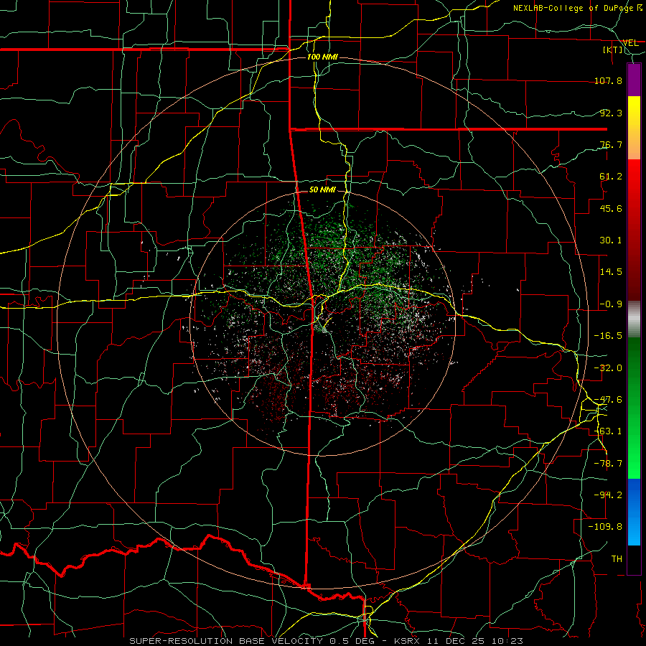Select the -16.5 scale value
Image resolution: width=646 pixels, height=646 pixels.
click(x=608, y=336)
